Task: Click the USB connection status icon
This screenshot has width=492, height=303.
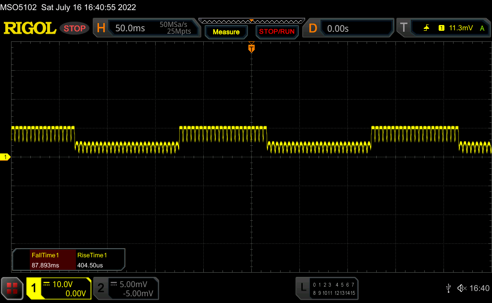Action: (448, 288)
